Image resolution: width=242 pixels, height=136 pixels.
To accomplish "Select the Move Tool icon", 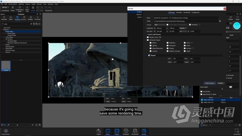I will pos(27,7).
